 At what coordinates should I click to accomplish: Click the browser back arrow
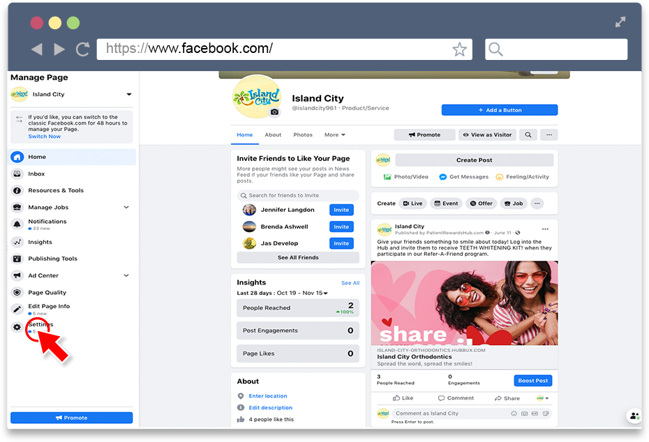pyautogui.click(x=37, y=49)
